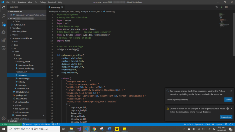
Task: Change the Python language mode in status bar
Action: point(219,124)
